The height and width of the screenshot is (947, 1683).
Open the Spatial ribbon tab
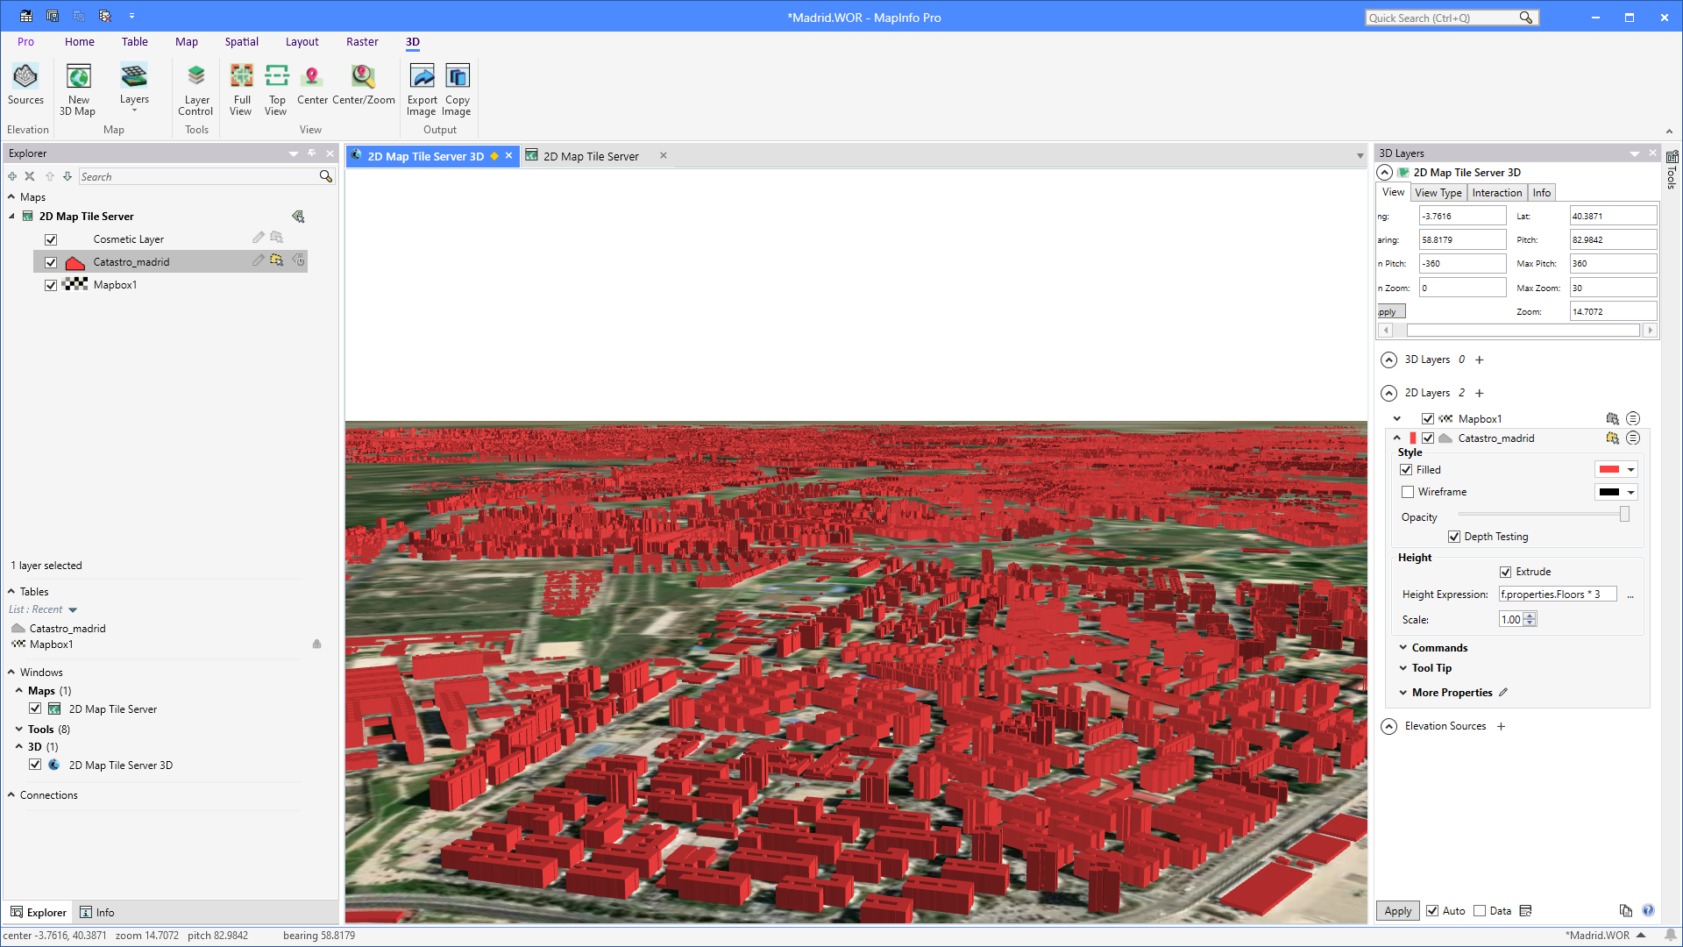pos(241,41)
